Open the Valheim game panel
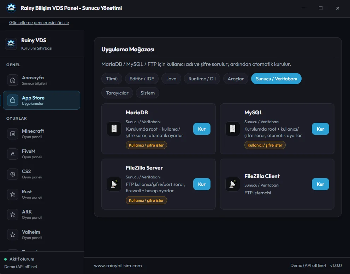The height and width of the screenshot is (274, 350). (x=42, y=234)
